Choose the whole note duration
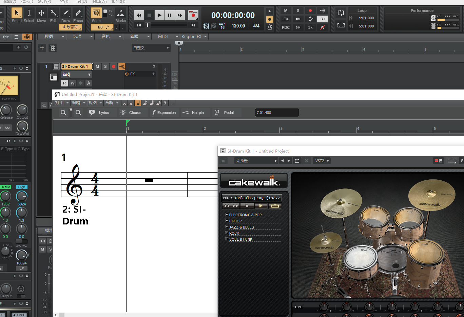 tap(124, 103)
